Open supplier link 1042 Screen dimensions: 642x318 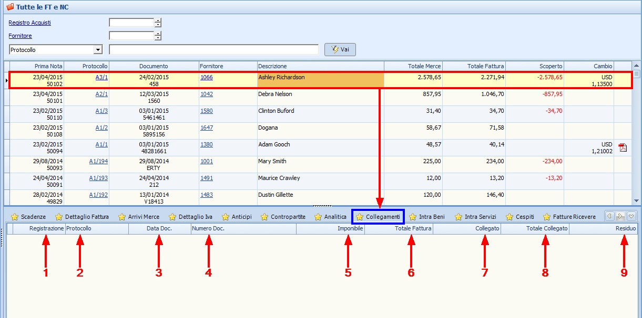click(x=207, y=94)
